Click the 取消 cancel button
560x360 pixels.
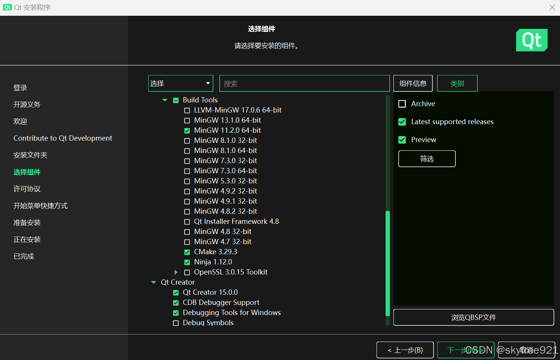(x=527, y=350)
